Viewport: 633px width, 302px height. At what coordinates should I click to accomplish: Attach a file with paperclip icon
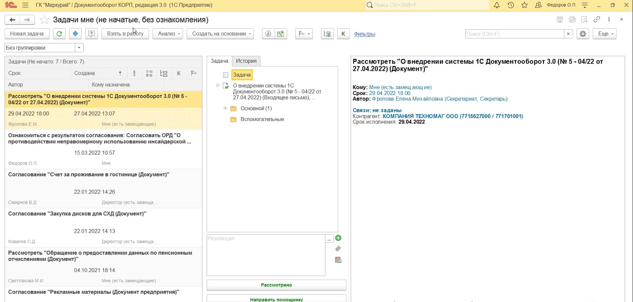(x=338, y=249)
